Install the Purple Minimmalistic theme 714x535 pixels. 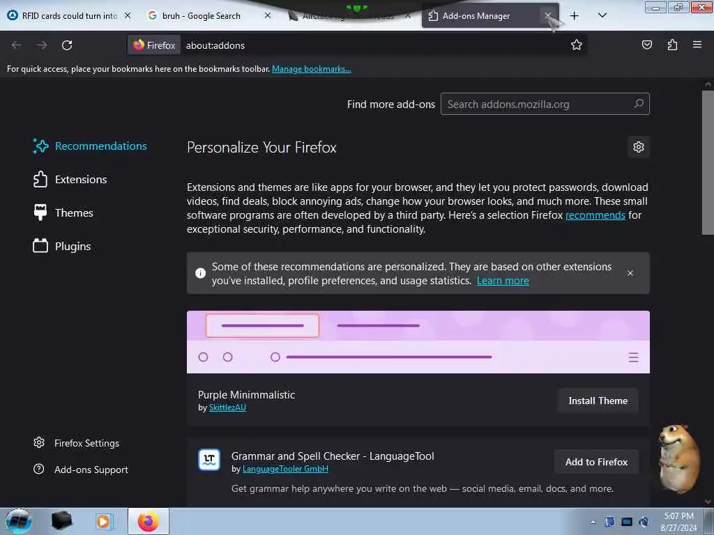(598, 401)
